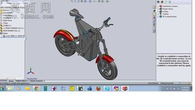Select Top Plane in feature tree

7,18
